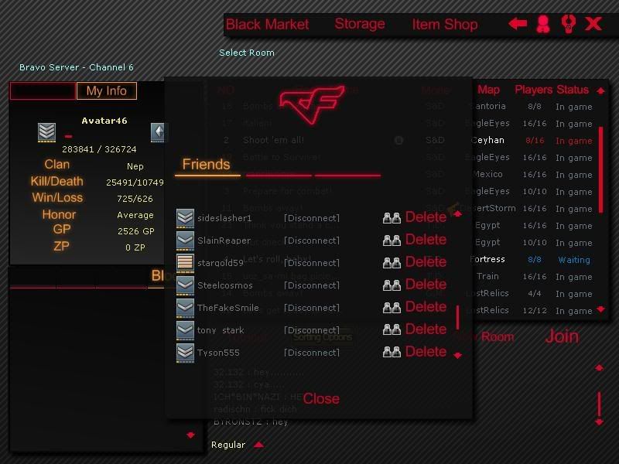
Task: Click SlainReaper's rank badge icon
Action: click(185, 241)
